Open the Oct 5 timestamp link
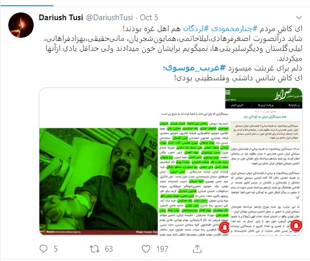This screenshot has height=261, width=310. (x=149, y=18)
